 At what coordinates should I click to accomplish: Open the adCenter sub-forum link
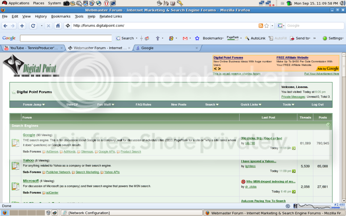point(52,192)
